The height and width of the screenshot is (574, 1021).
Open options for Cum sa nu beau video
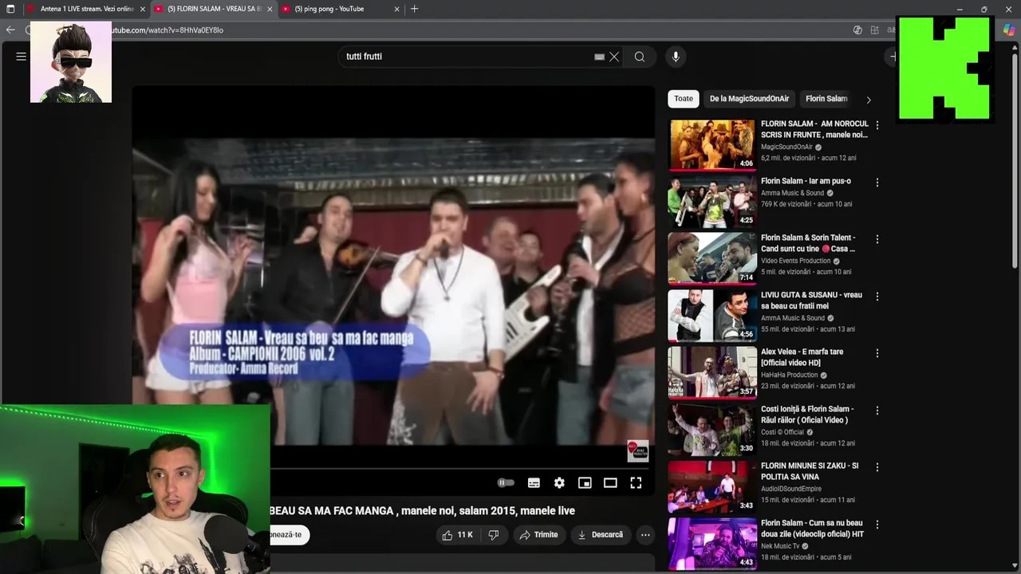pos(877,525)
